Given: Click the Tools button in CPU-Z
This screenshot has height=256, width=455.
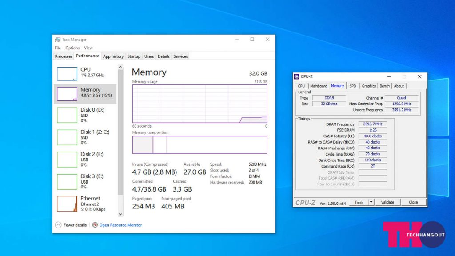Looking at the screenshot, I should [359, 202].
